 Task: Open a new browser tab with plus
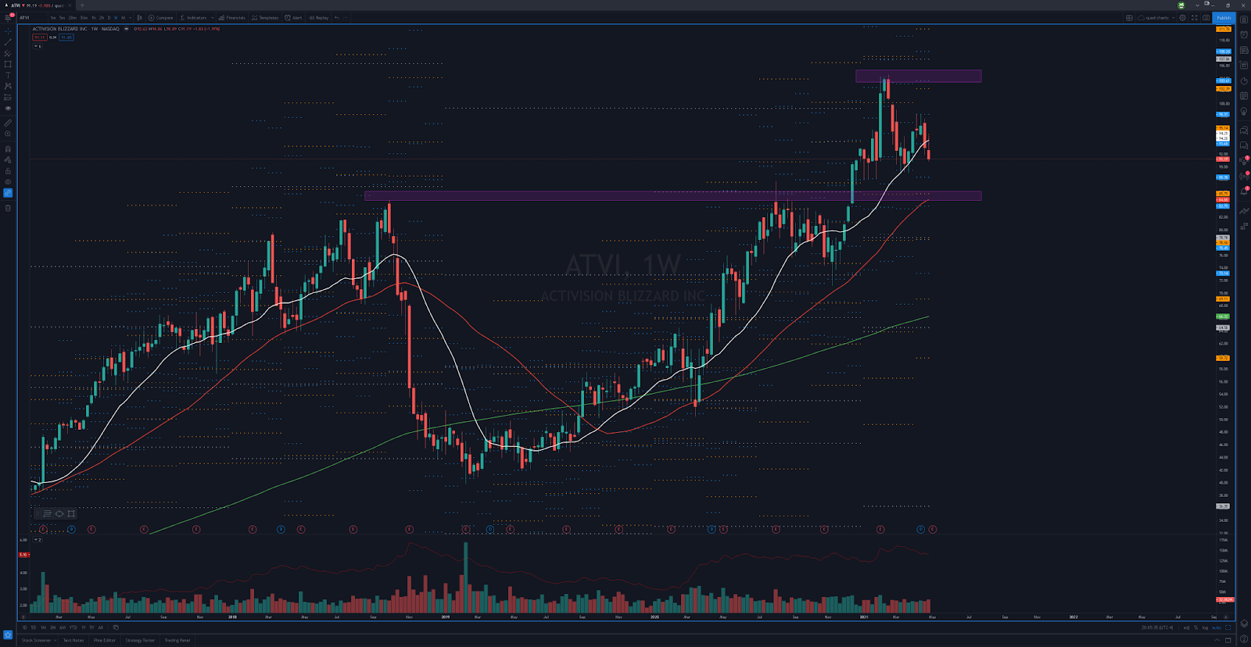click(81, 5)
